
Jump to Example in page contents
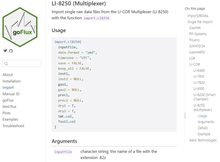[204, 134]
